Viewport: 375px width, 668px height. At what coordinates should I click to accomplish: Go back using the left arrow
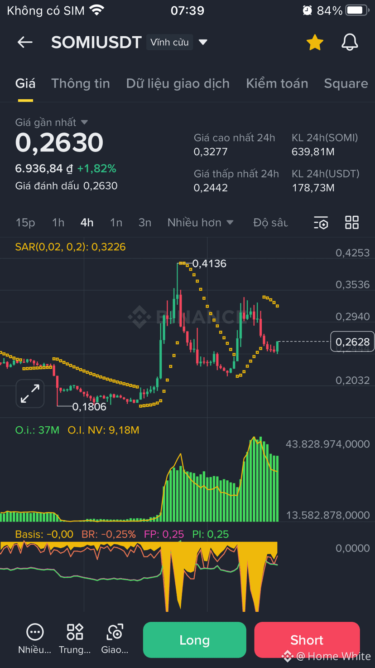[x=25, y=42]
